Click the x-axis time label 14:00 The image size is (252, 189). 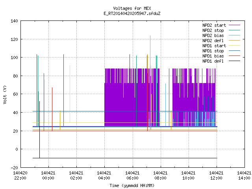[244, 178]
